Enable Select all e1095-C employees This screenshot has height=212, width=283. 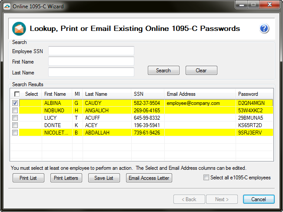pyautogui.click(x=206, y=178)
